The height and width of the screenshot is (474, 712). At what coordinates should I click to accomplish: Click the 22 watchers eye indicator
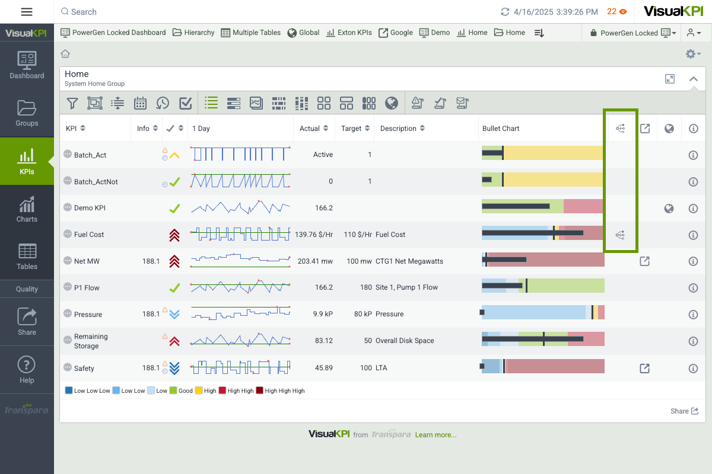[x=617, y=11]
